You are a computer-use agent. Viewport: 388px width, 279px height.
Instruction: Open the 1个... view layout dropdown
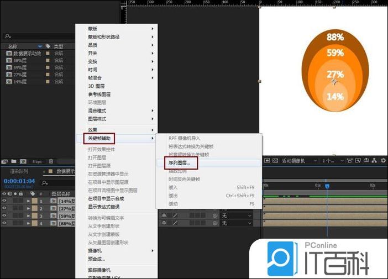pos(333,161)
